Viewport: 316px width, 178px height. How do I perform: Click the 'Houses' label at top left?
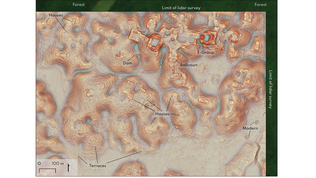click(55, 15)
